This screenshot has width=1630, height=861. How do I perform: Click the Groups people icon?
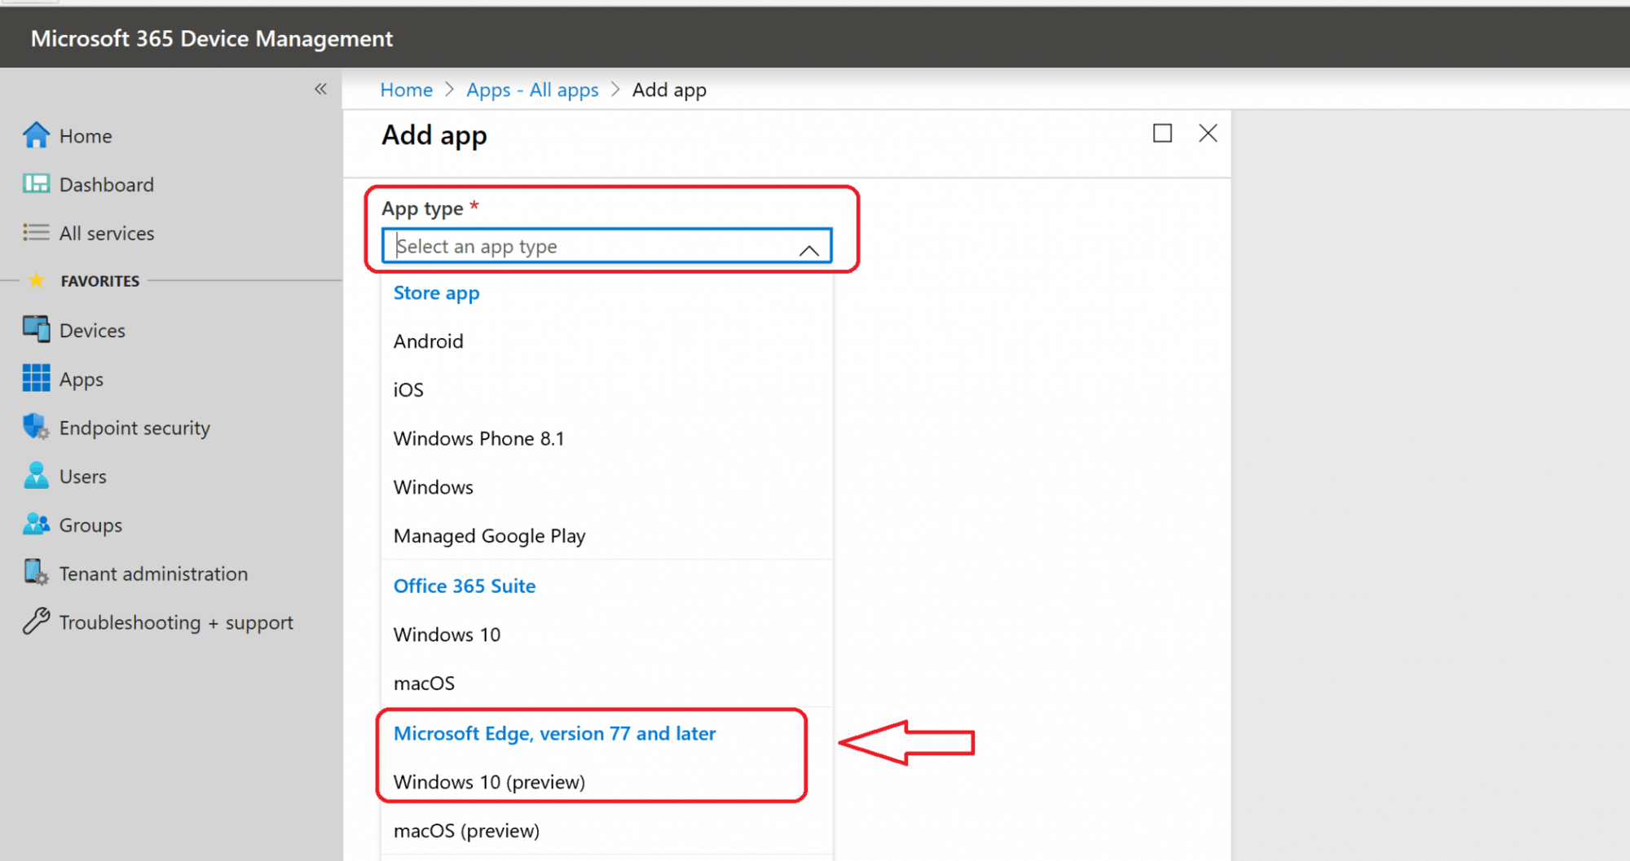pos(36,525)
